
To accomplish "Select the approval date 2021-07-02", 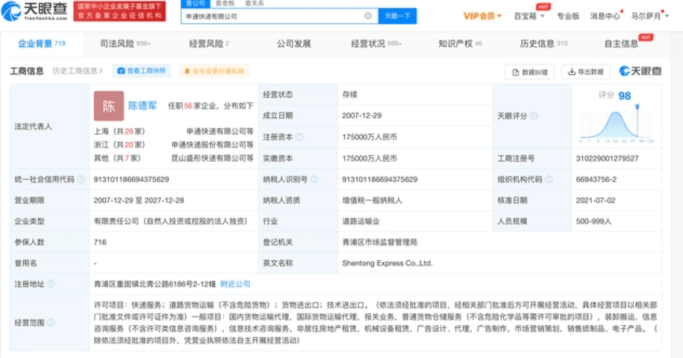I will 596,200.
